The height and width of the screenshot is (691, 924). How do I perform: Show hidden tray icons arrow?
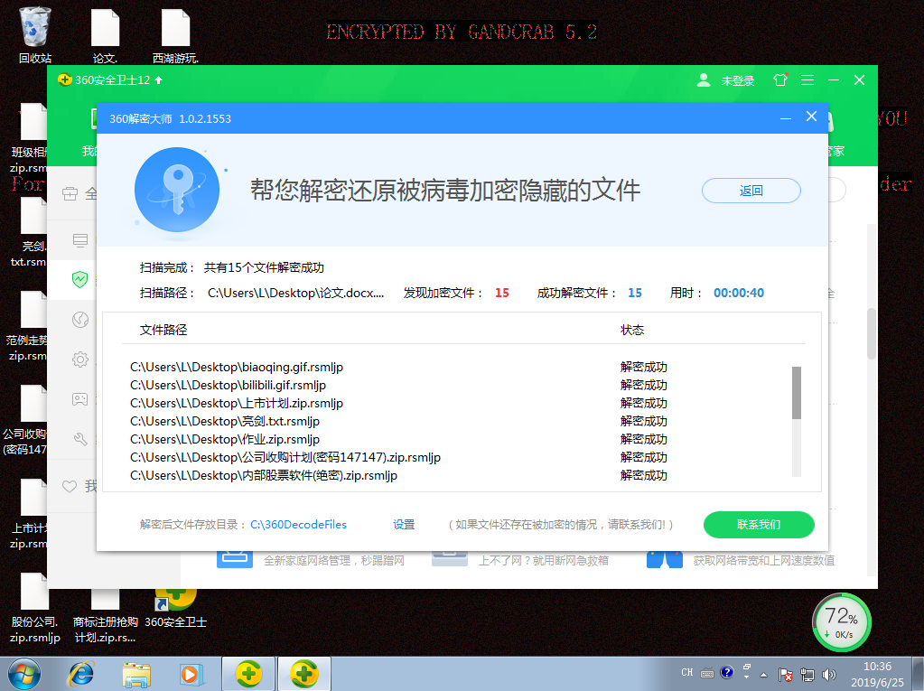coord(764,675)
